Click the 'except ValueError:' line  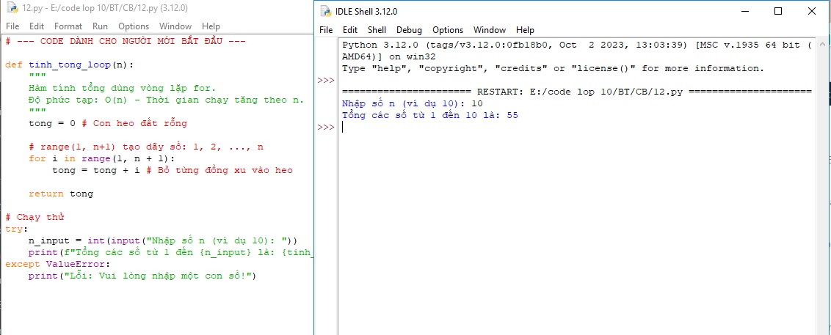58,264
